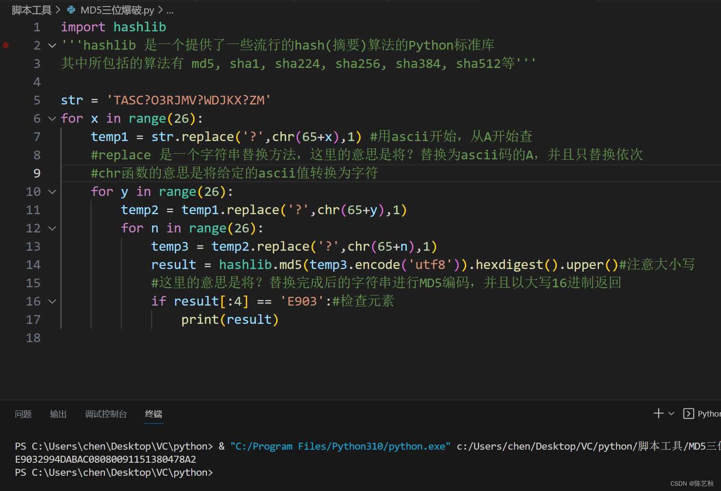Collapse the for x loop on line 6

click(x=52, y=118)
